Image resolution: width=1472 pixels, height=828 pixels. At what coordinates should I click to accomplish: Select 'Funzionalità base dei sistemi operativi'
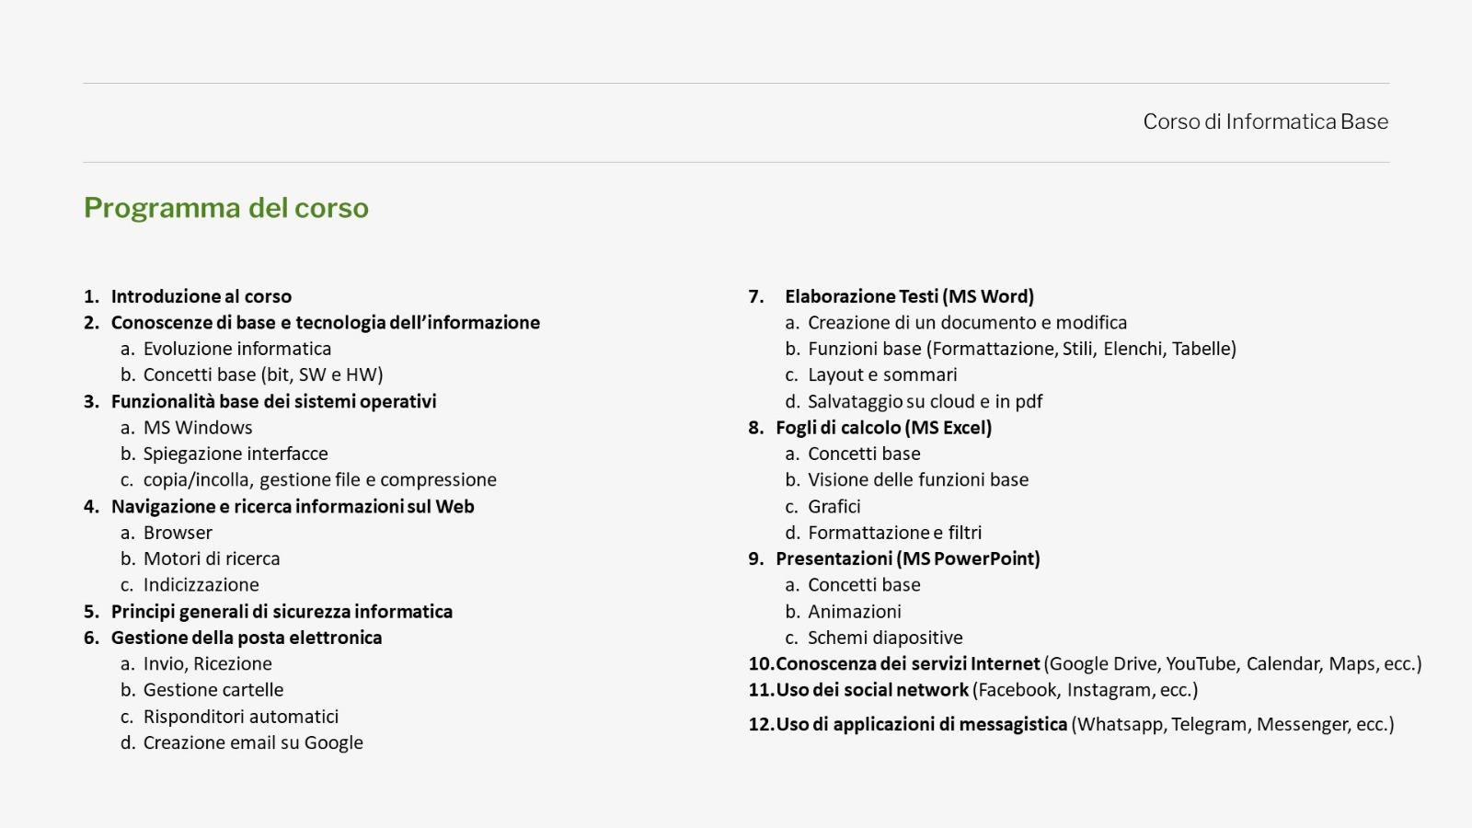click(274, 401)
